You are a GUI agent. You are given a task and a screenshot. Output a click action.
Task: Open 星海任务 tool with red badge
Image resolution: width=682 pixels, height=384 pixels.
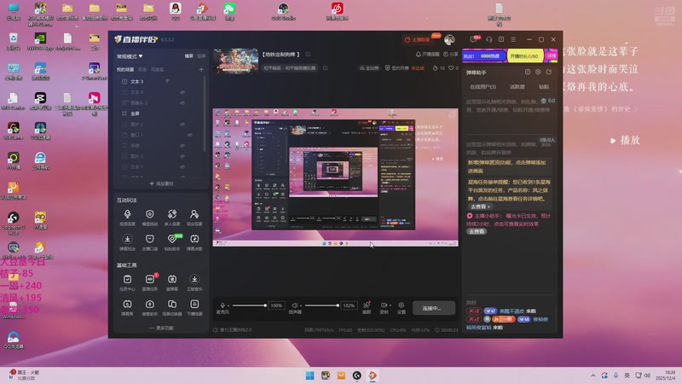[x=150, y=282]
